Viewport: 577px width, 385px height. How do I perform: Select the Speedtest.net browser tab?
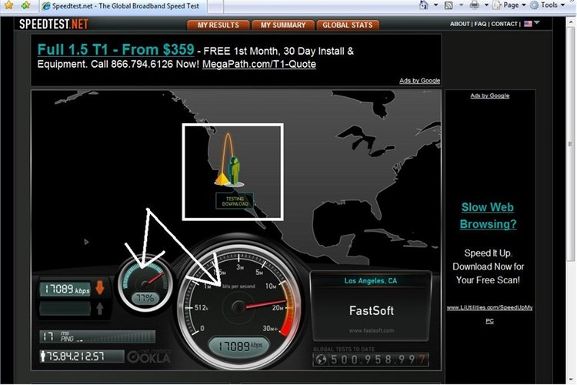click(x=122, y=6)
